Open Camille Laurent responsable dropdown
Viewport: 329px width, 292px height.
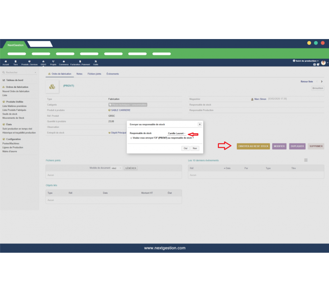177,134
